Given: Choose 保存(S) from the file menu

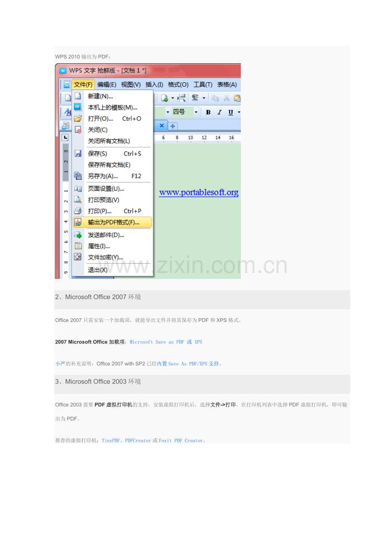Looking at the screenshot, I should (x=112, y=154).
